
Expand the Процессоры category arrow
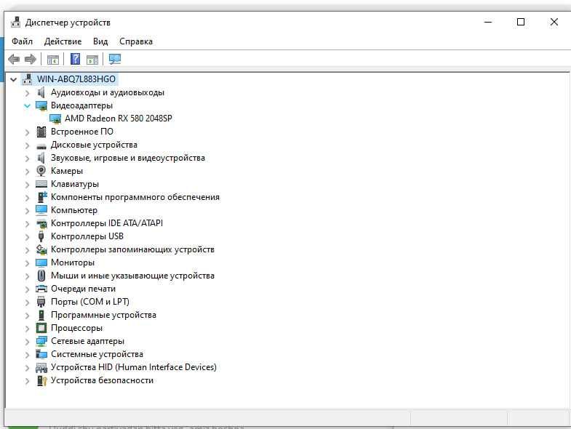coord(27,329)
